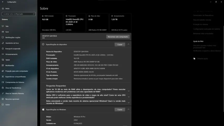The width and height of the screenshot is (224, 126).
Task: Open Proteção do sistema link
Action: tap(200, 24)
